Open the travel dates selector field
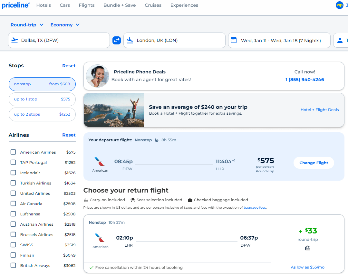 pos(279,40)
